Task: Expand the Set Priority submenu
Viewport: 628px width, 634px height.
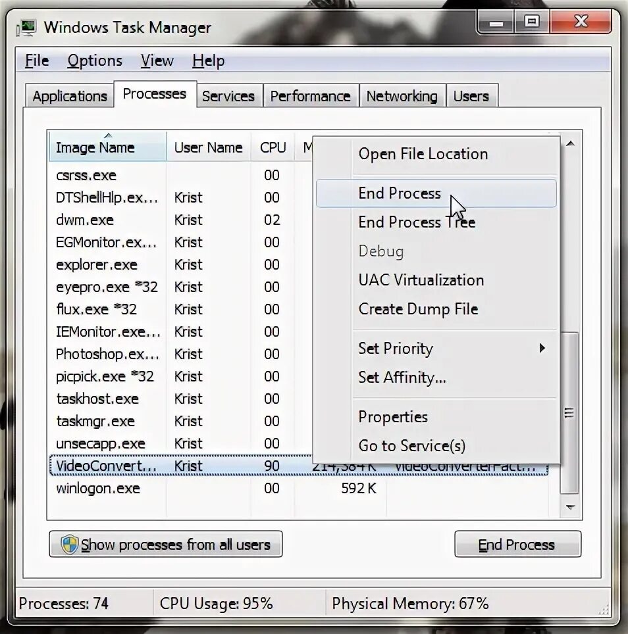Action: click(x=436, y=348)
